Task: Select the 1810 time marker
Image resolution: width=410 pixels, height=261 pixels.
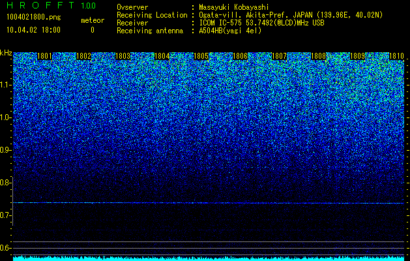Action: tap(396, 56)
